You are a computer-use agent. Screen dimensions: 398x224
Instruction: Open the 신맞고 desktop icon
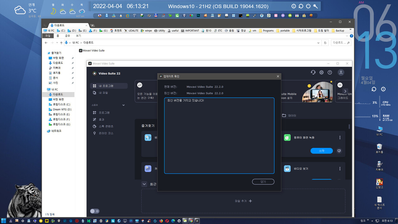point(379,183)
